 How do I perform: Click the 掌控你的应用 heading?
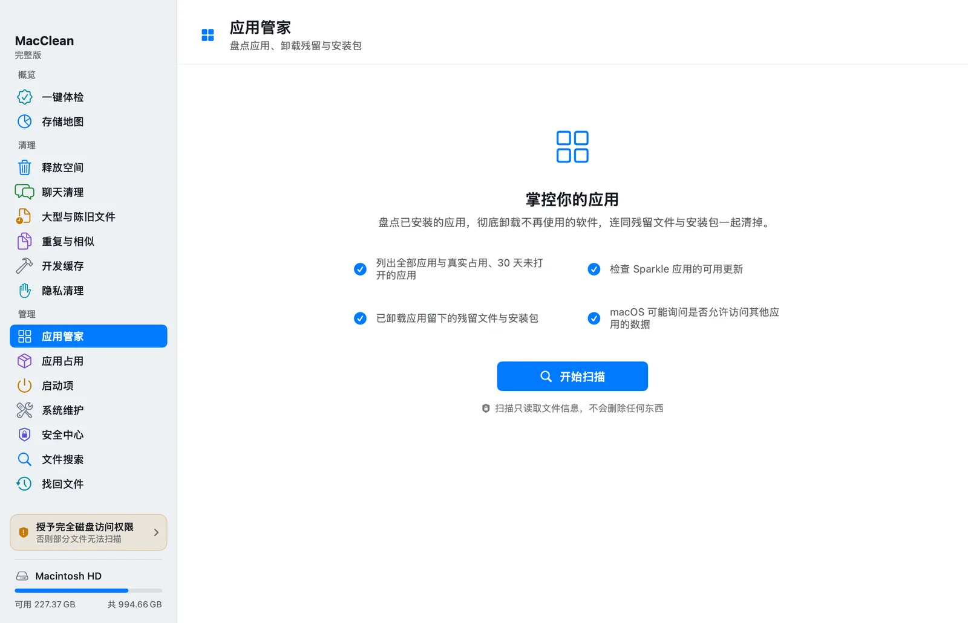[572, 199]
